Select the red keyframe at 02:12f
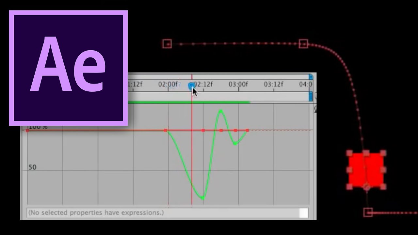418x235 pixels. pos(203,131)
